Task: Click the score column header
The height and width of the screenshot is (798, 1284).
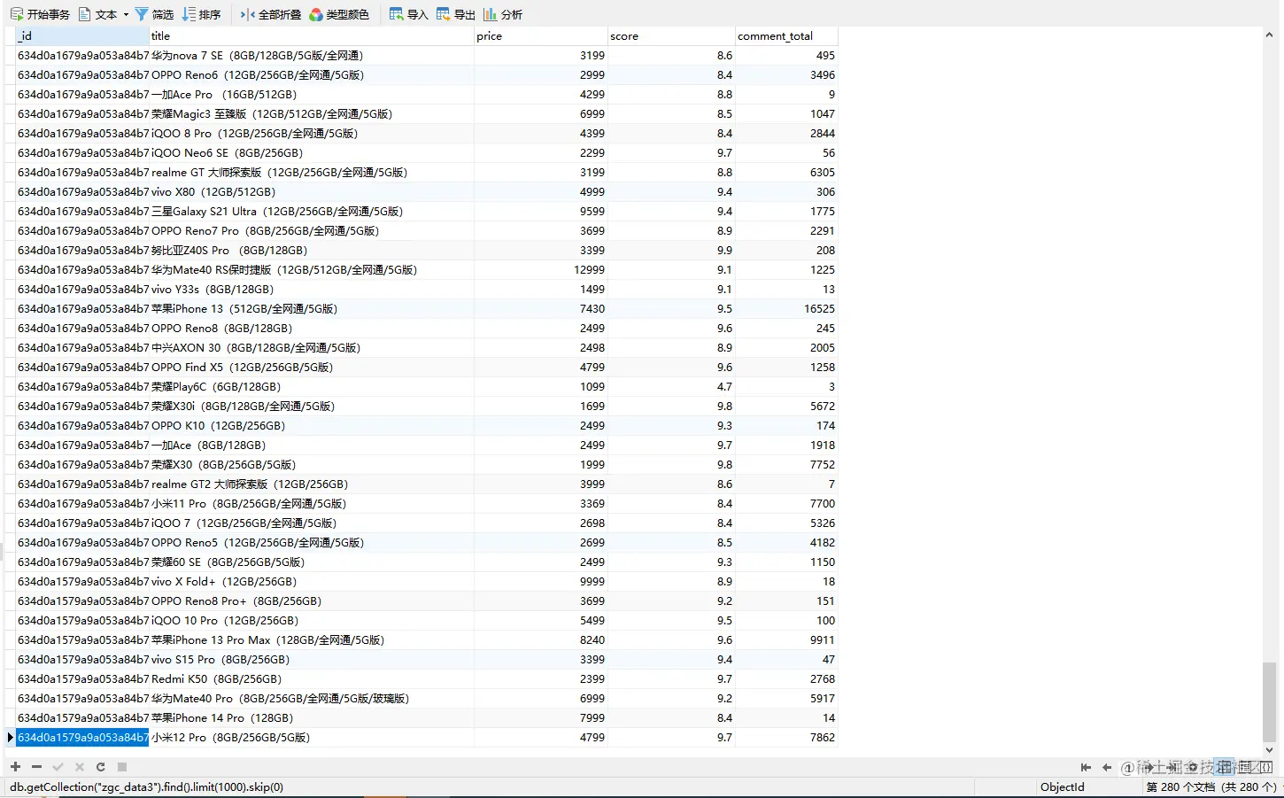Action: 671,36
